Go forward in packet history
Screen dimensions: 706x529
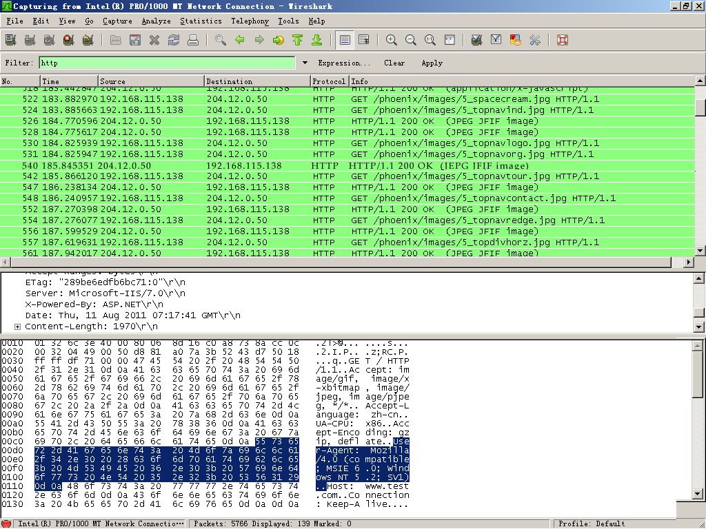[x=259, y=40]
